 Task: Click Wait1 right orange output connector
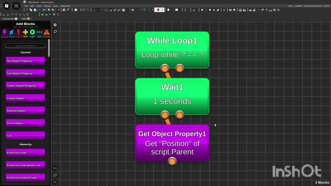click(x=179, y=115)
